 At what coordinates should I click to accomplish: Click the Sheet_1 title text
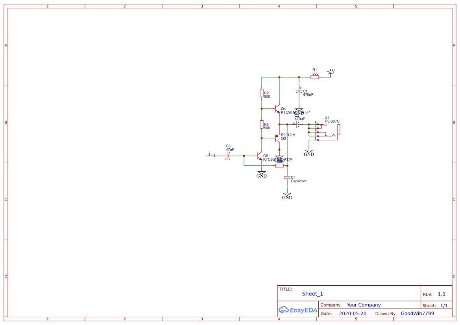[312, 294]
